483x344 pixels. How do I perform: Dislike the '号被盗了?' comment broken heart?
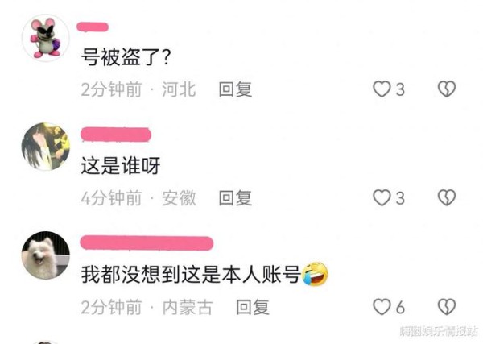[447, 89]
